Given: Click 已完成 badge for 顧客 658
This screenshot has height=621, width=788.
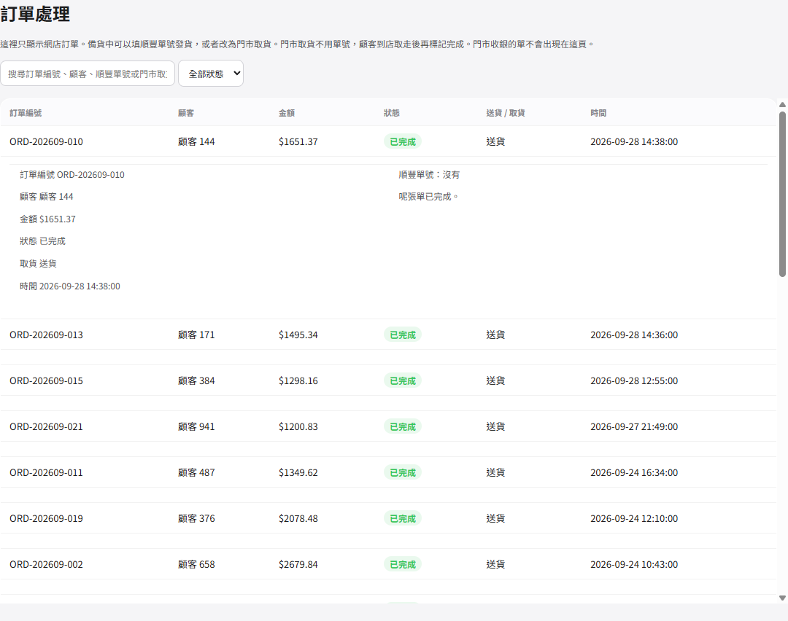Looking at the screenshot, I should 403,564.
